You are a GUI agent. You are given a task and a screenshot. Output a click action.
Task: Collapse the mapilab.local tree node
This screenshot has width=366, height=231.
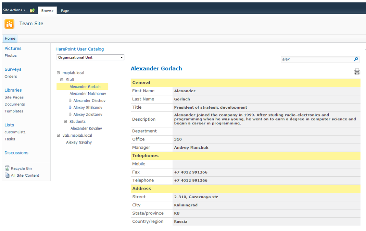coord(58,73)
